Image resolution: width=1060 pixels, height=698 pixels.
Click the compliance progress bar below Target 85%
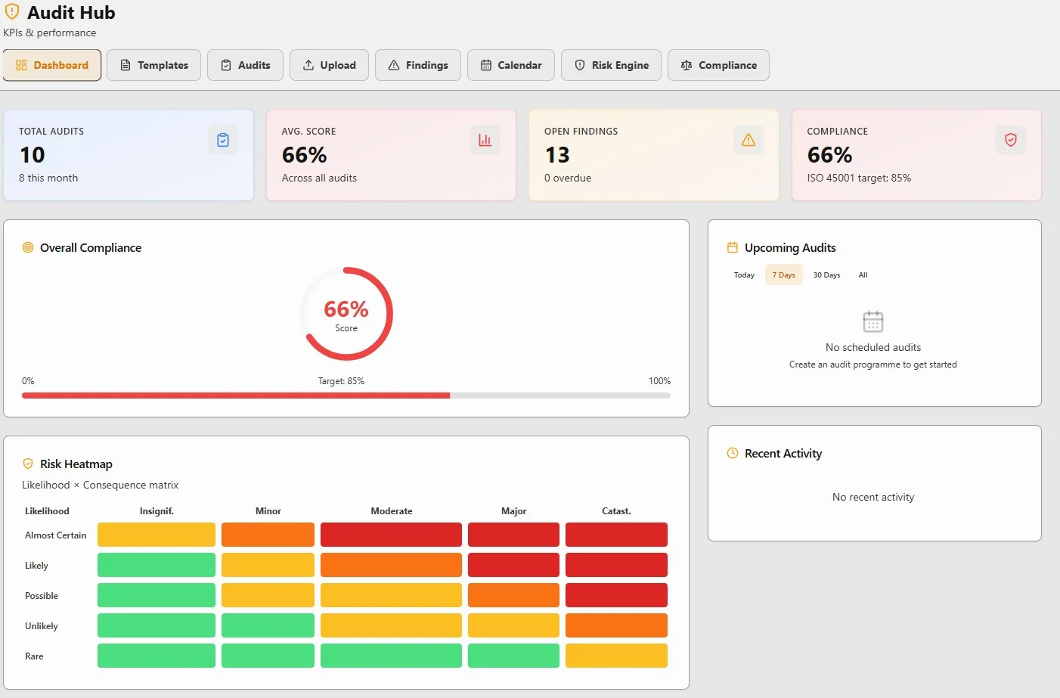click(x=346, y=395)
